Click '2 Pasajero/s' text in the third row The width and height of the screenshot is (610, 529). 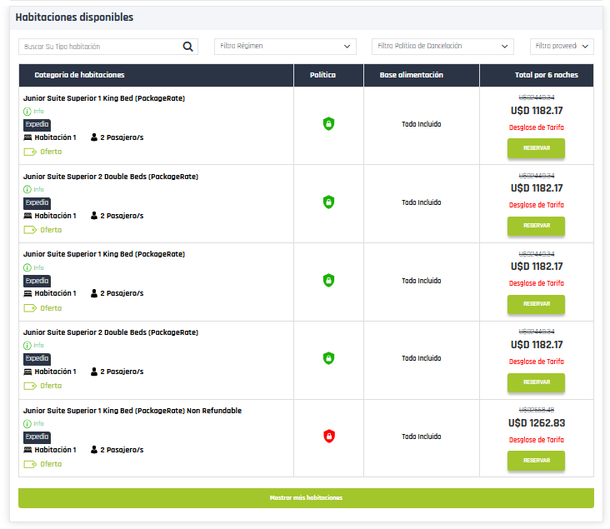click(x=122, y=293)
